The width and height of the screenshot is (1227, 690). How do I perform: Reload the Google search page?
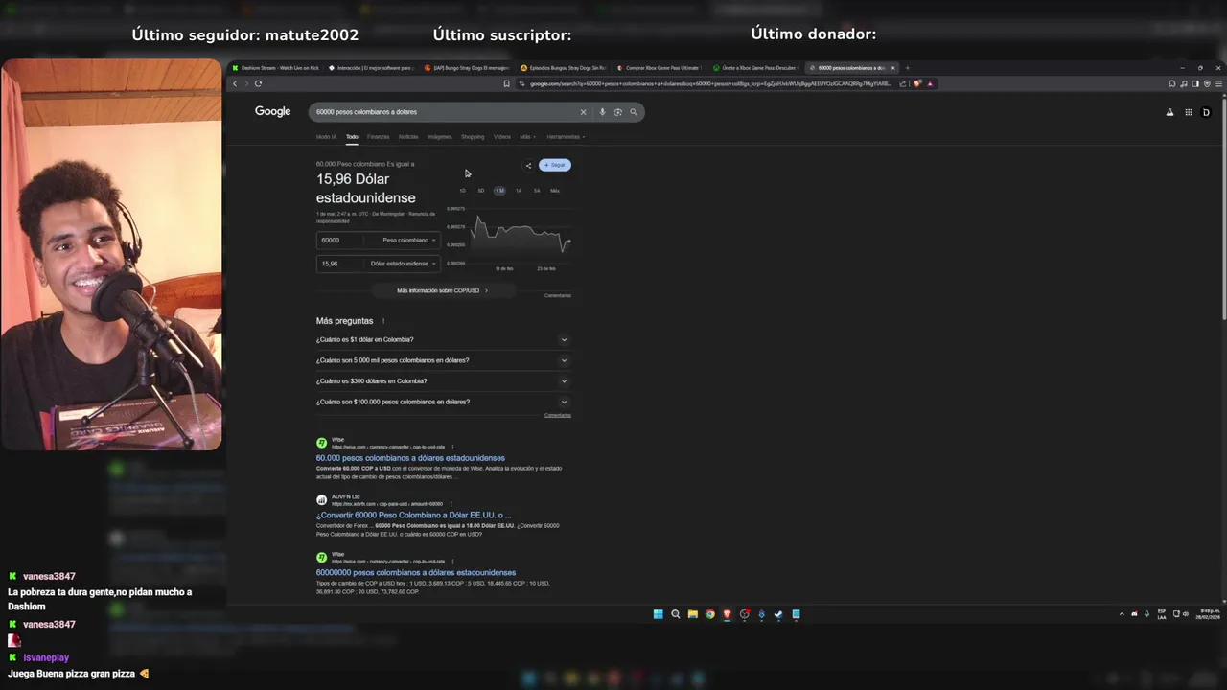coord(258,83)
